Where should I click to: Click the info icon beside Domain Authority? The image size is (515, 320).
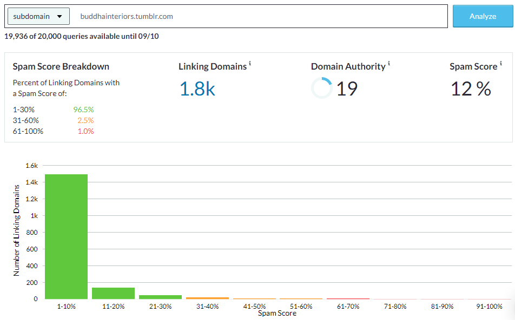click(x=389, y=63)
